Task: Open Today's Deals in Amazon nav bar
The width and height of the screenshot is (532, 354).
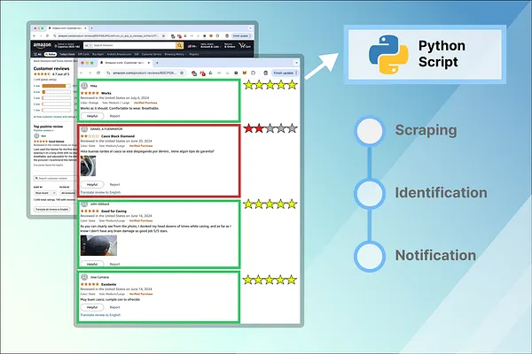Action: click(67, 54)
